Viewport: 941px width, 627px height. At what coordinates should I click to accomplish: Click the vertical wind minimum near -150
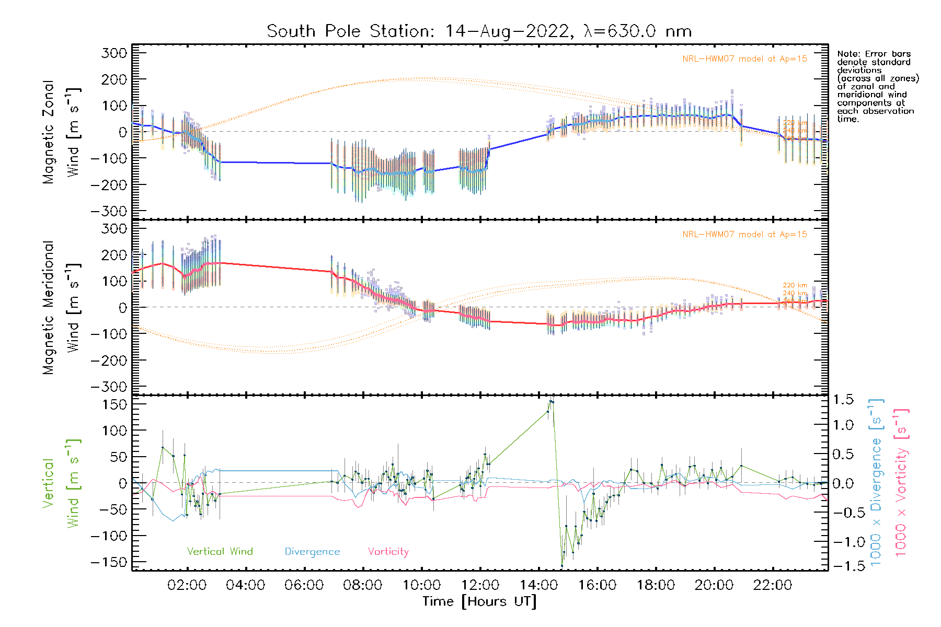[562, 565]
